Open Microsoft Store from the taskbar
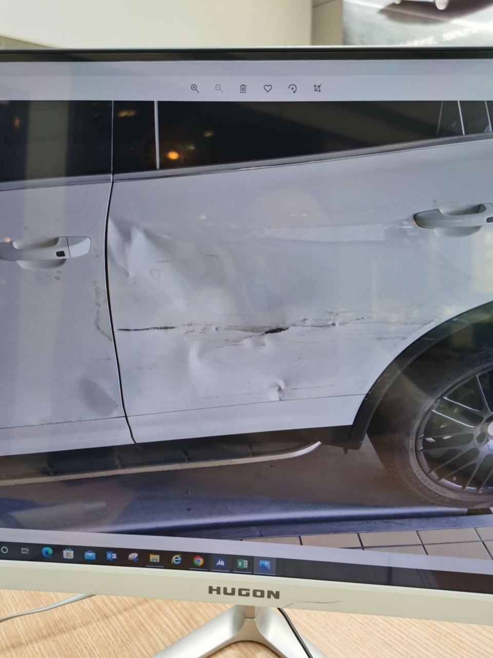The height and width of the screenshot is (658, 493). (x=68, y=554)
